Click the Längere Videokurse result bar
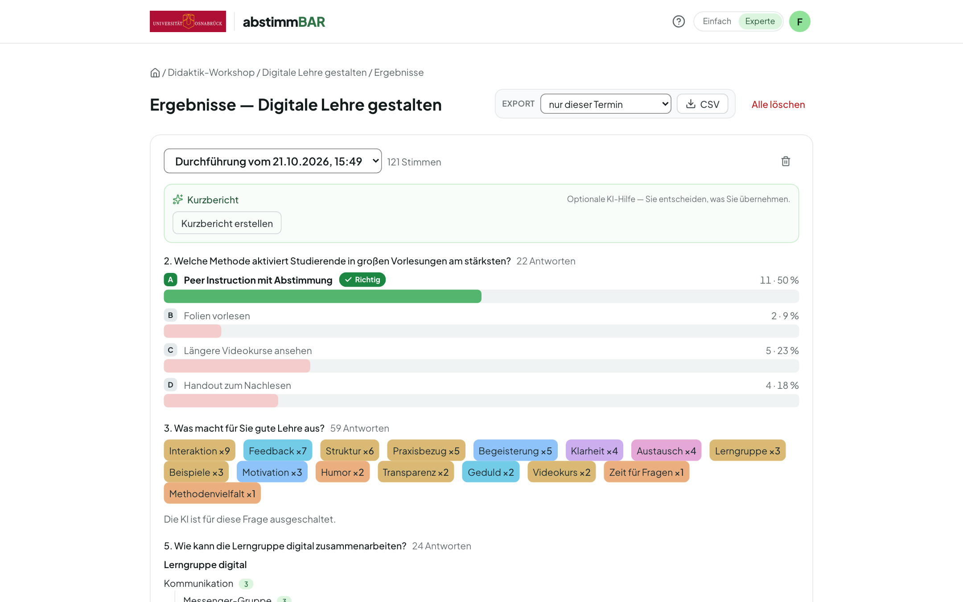The height and width of the screenshot is (602, 963). coord(237,366)
